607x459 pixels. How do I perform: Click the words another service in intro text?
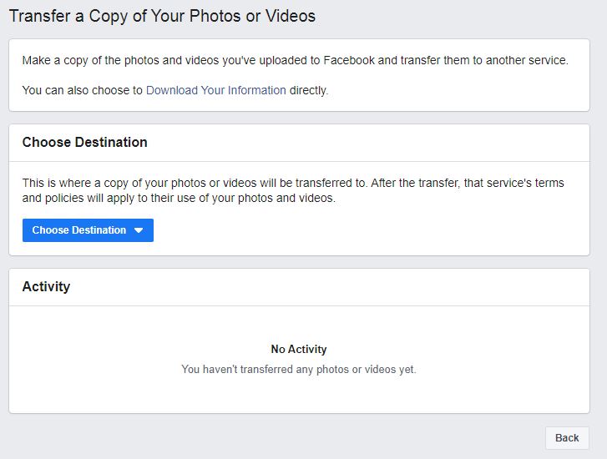point(527,60)
